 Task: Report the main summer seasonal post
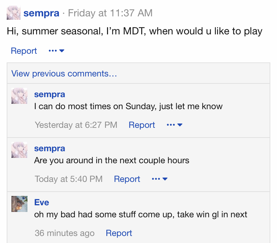[24, 51]
